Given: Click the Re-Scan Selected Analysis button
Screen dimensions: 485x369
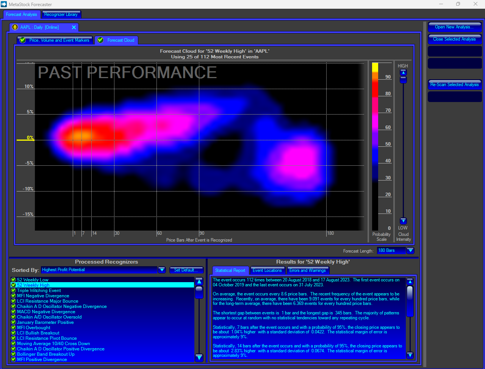Looking at the screenshot, I should [x=454, y=85].
